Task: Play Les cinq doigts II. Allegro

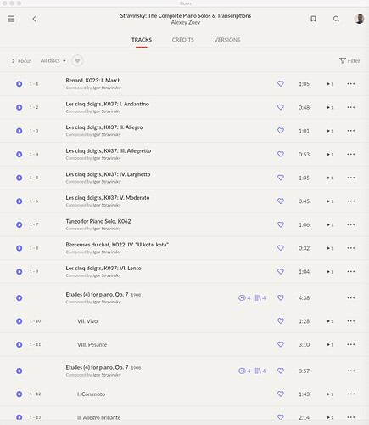Action: (x=20, y=131)
